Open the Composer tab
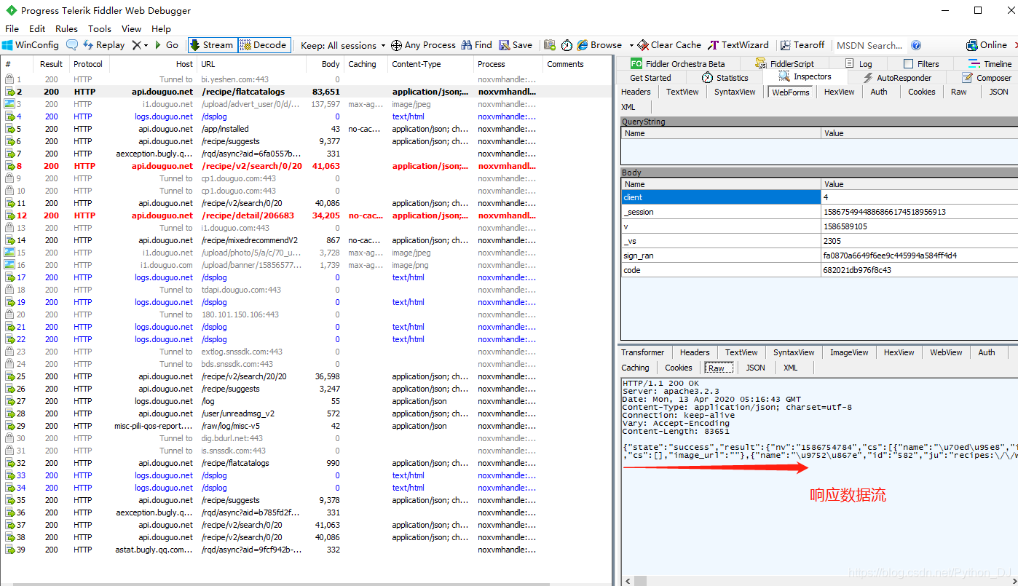Screen dimensions: 1018x586 point(987,78)
